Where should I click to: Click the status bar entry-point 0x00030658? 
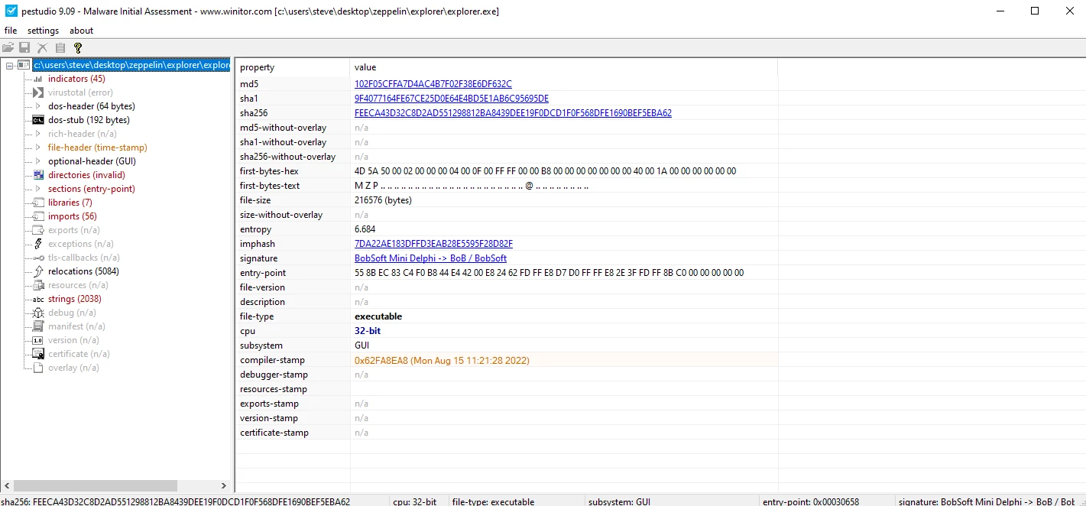point(811,501)
